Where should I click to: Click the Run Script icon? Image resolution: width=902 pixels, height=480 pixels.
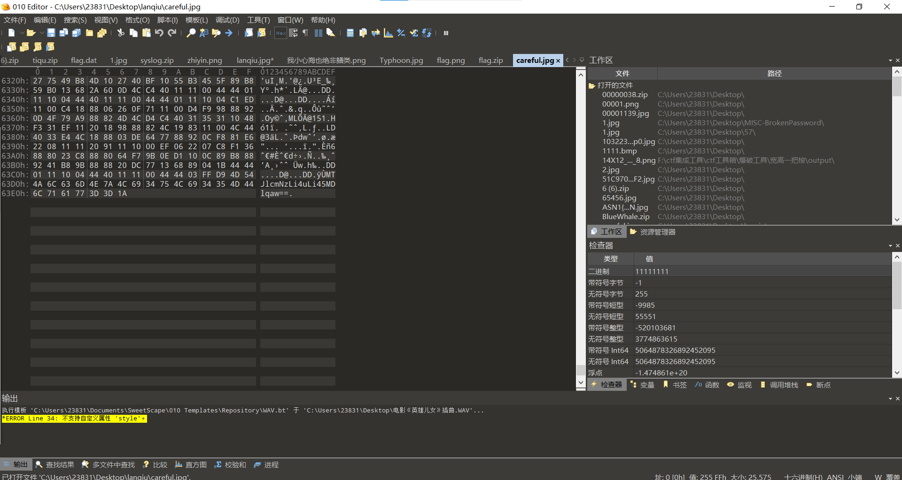[x=249, y=33]
